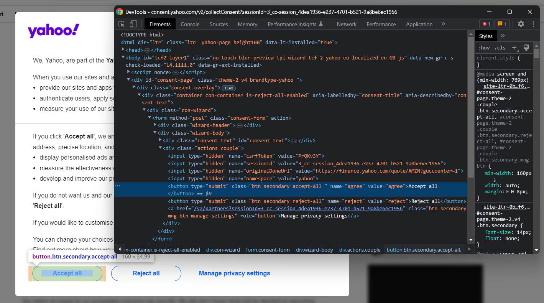Add a new style rule with plus icon
The width and height of the screenshot is (544, 303).
coord(514,48)
